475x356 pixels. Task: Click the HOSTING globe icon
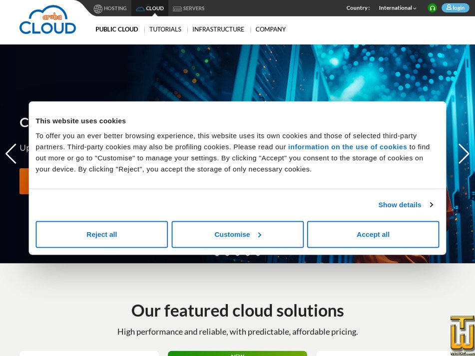click(x=97, y=8)
